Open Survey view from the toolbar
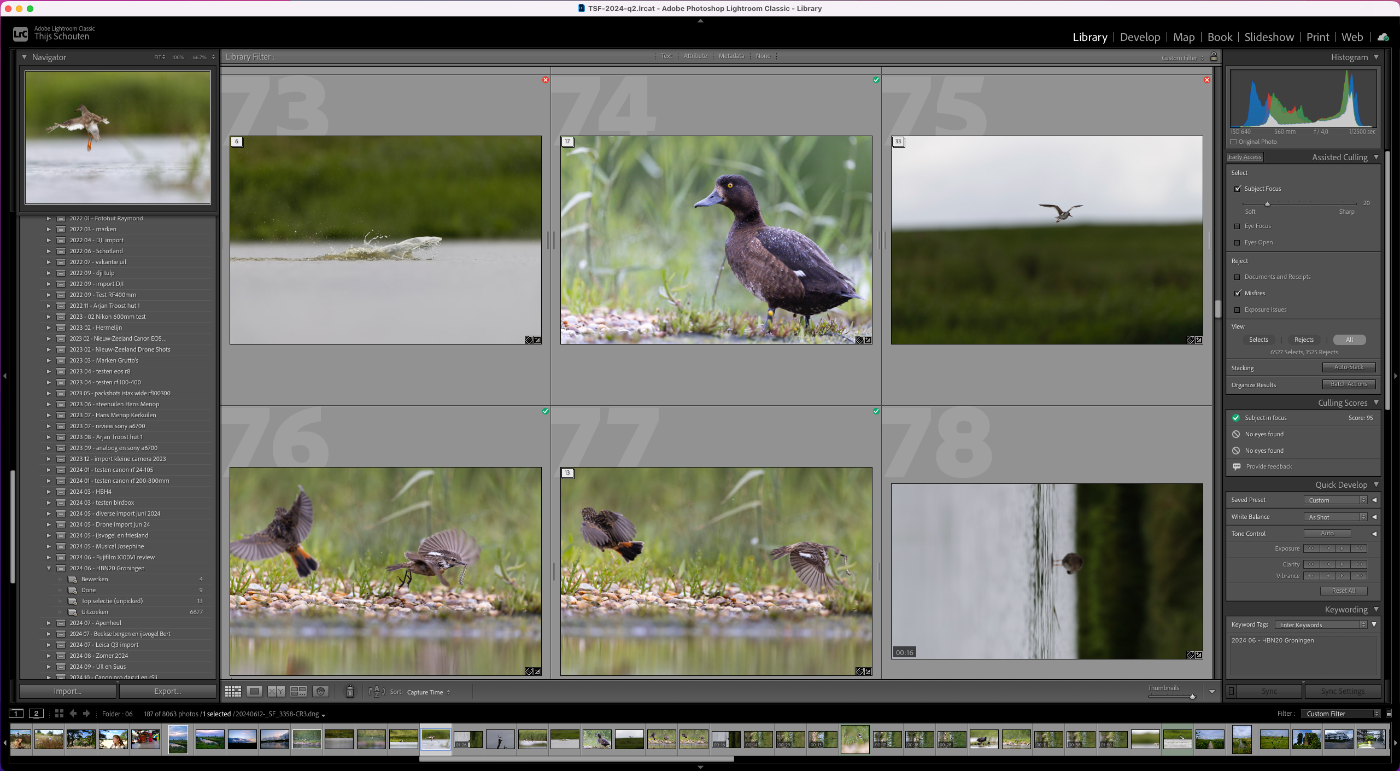Viewport: 1400px width, 771px height. [298, 691]
